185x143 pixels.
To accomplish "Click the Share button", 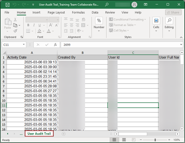I will 173,13.
